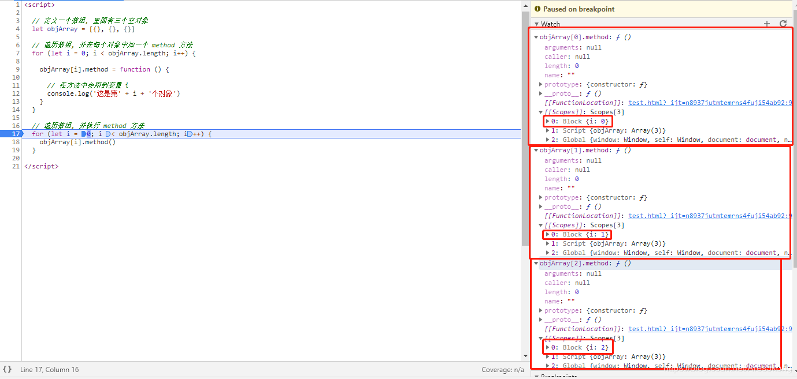The height and width of the screenshot is (379, 797).
Task: Select 'caller: null' under objArray[2].method
Action: click(x=567, y=283)
